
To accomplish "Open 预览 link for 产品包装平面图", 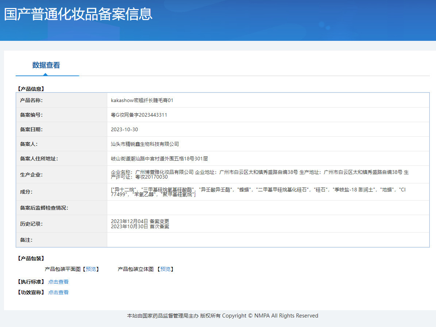I will click(x=91, y=269).
